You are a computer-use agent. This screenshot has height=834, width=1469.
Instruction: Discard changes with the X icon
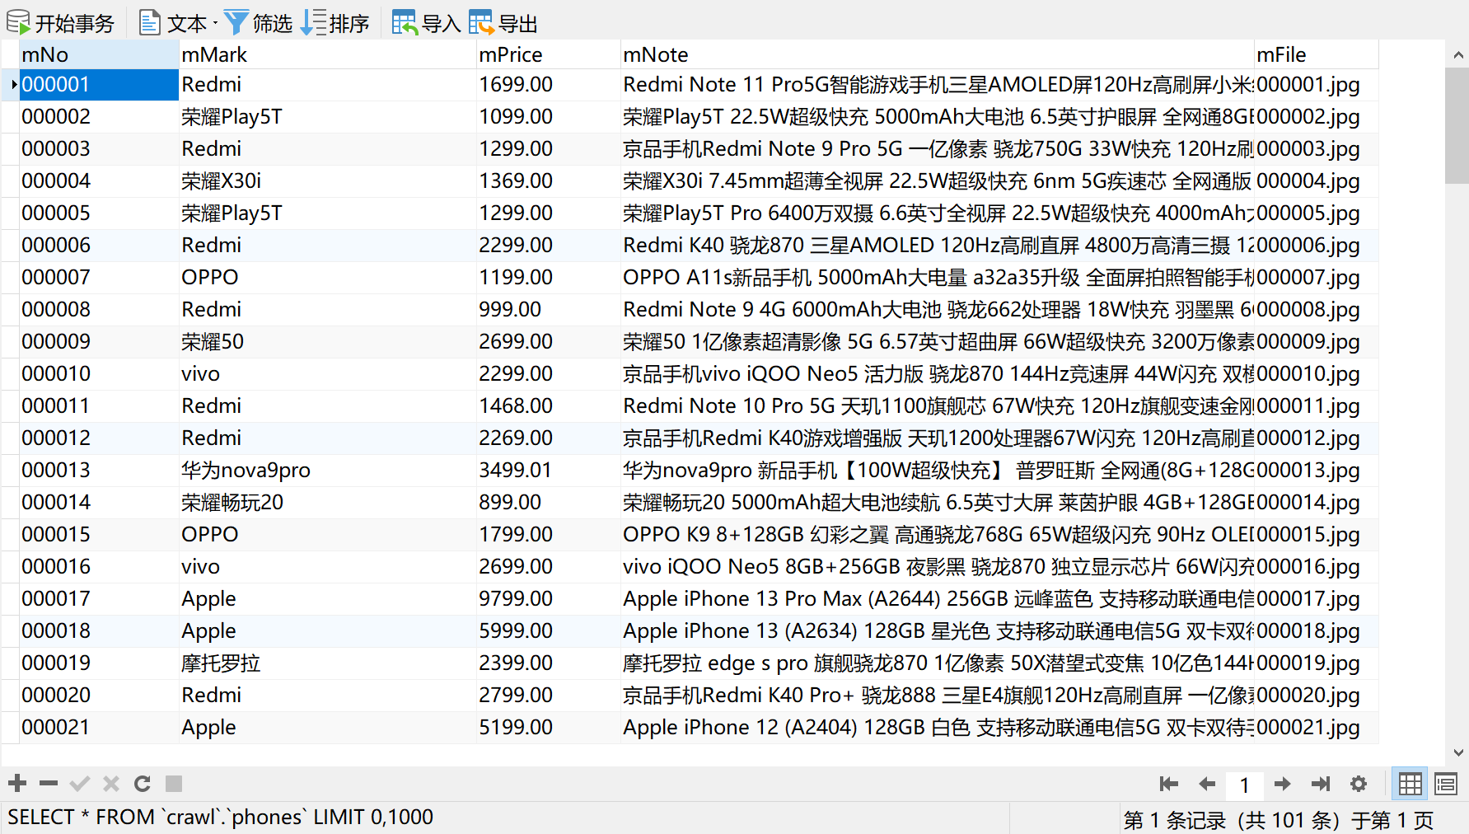pyautogui.click(x=111, y=784)
